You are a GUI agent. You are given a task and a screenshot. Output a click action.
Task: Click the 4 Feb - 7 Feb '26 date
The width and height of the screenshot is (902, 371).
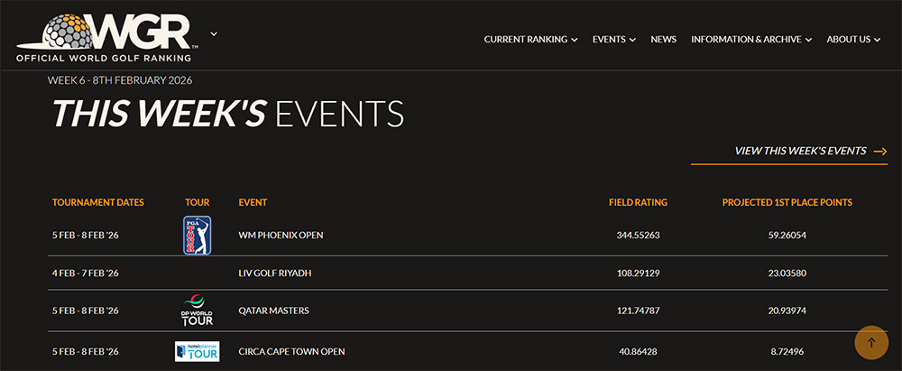85,274
